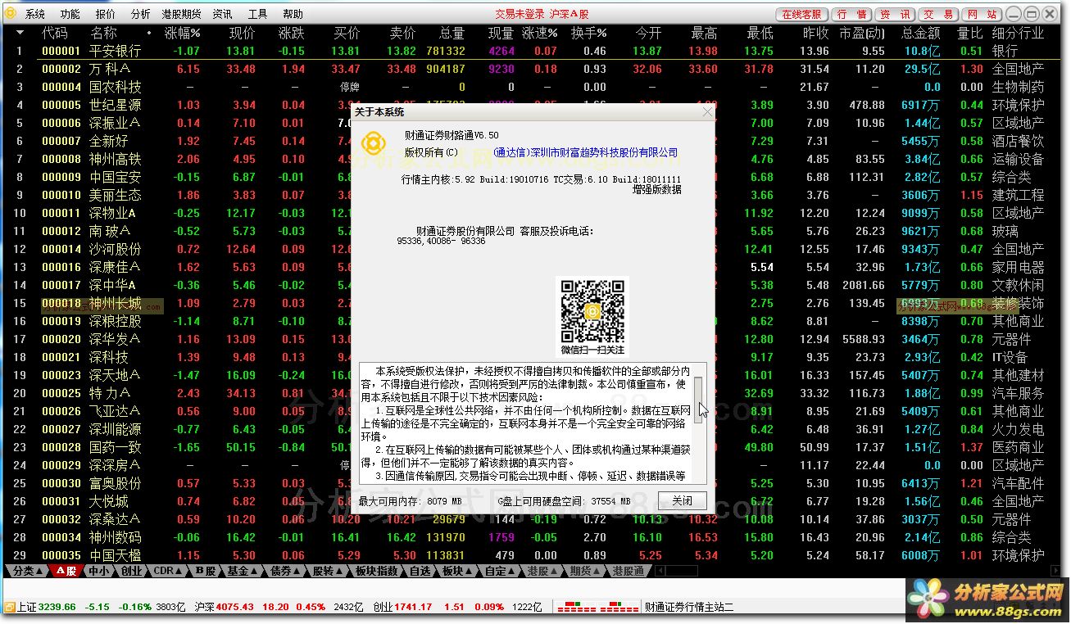Open the 港股期货 menu
The width and height of the screenshot is (1071, 624).
(181, 14)
